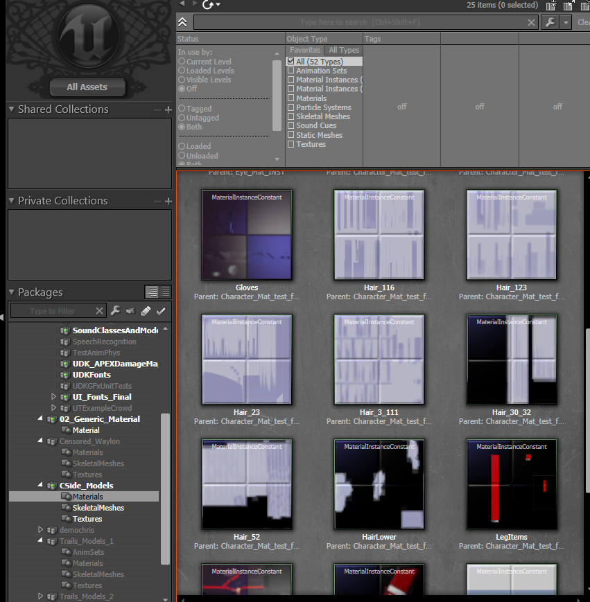This screenshot has width=590, height=602.
Task: Open dropdown next to search wrench
Action: point(566,23)
